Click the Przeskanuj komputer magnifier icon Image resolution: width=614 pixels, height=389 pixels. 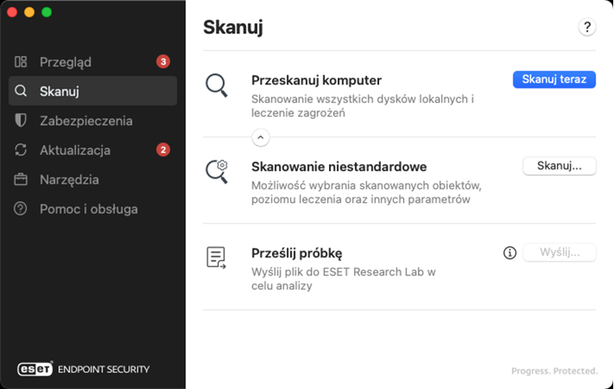pos(216,85)
